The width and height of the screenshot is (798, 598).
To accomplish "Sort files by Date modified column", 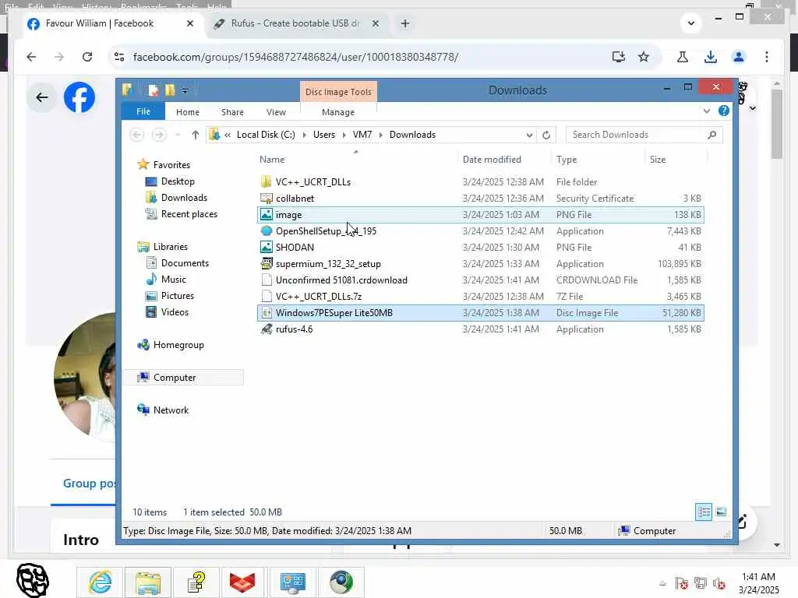I will (x=493, y=159).
